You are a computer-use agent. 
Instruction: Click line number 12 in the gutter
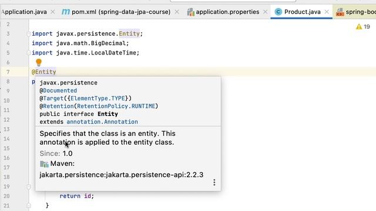tap(6, 120)
